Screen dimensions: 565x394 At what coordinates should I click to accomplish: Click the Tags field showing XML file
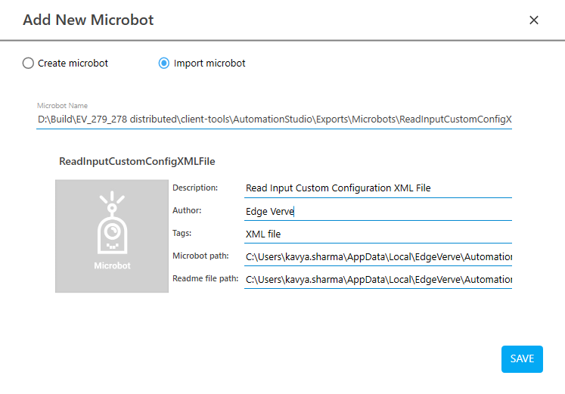(x=377, y=234)
